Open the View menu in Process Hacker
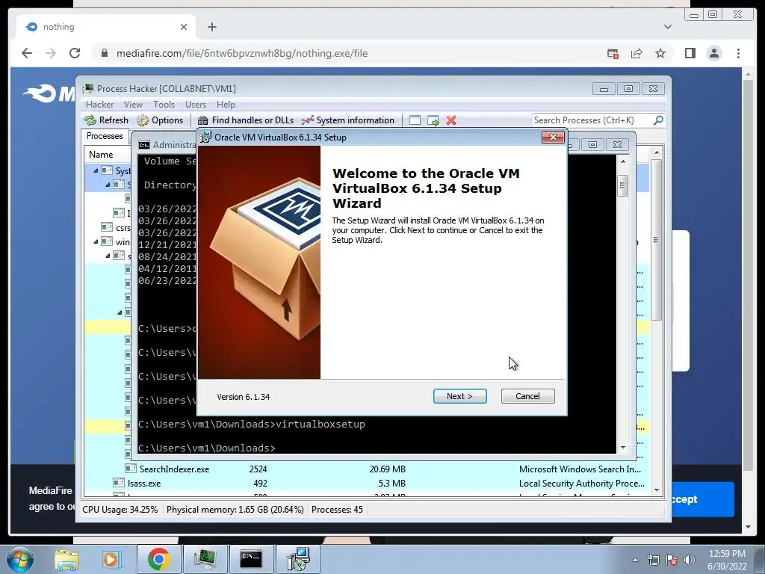 pos(133,105)
